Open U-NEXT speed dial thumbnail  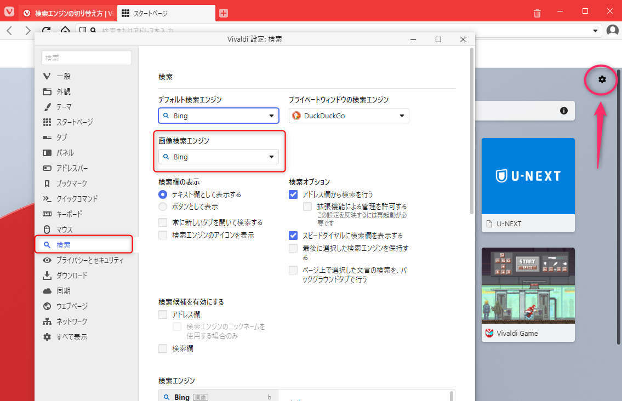point(528,185)
